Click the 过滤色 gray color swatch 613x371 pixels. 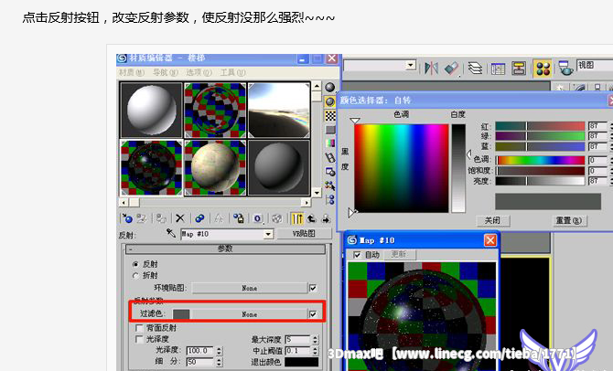pyautogui.click(x=181, y=314)
